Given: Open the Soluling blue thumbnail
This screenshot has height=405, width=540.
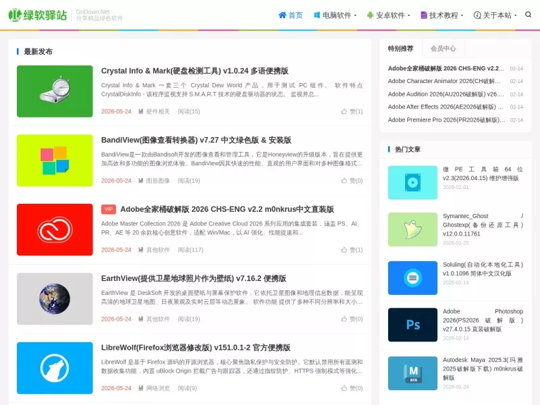Looking at the screenshot, I should pyautogui.click(x=412, y=278).
